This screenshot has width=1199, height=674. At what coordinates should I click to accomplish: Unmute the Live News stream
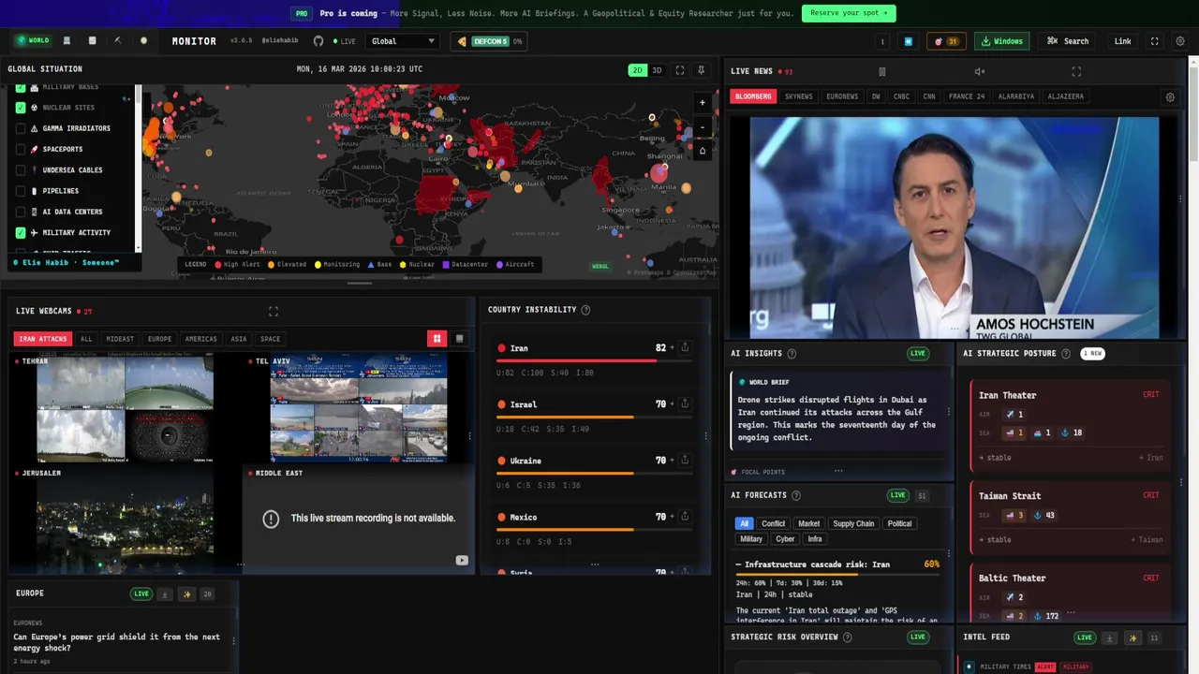[980, 71]
